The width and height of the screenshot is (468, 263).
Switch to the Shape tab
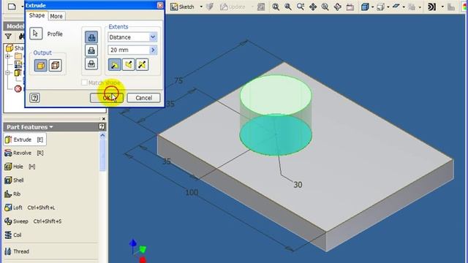37,15
